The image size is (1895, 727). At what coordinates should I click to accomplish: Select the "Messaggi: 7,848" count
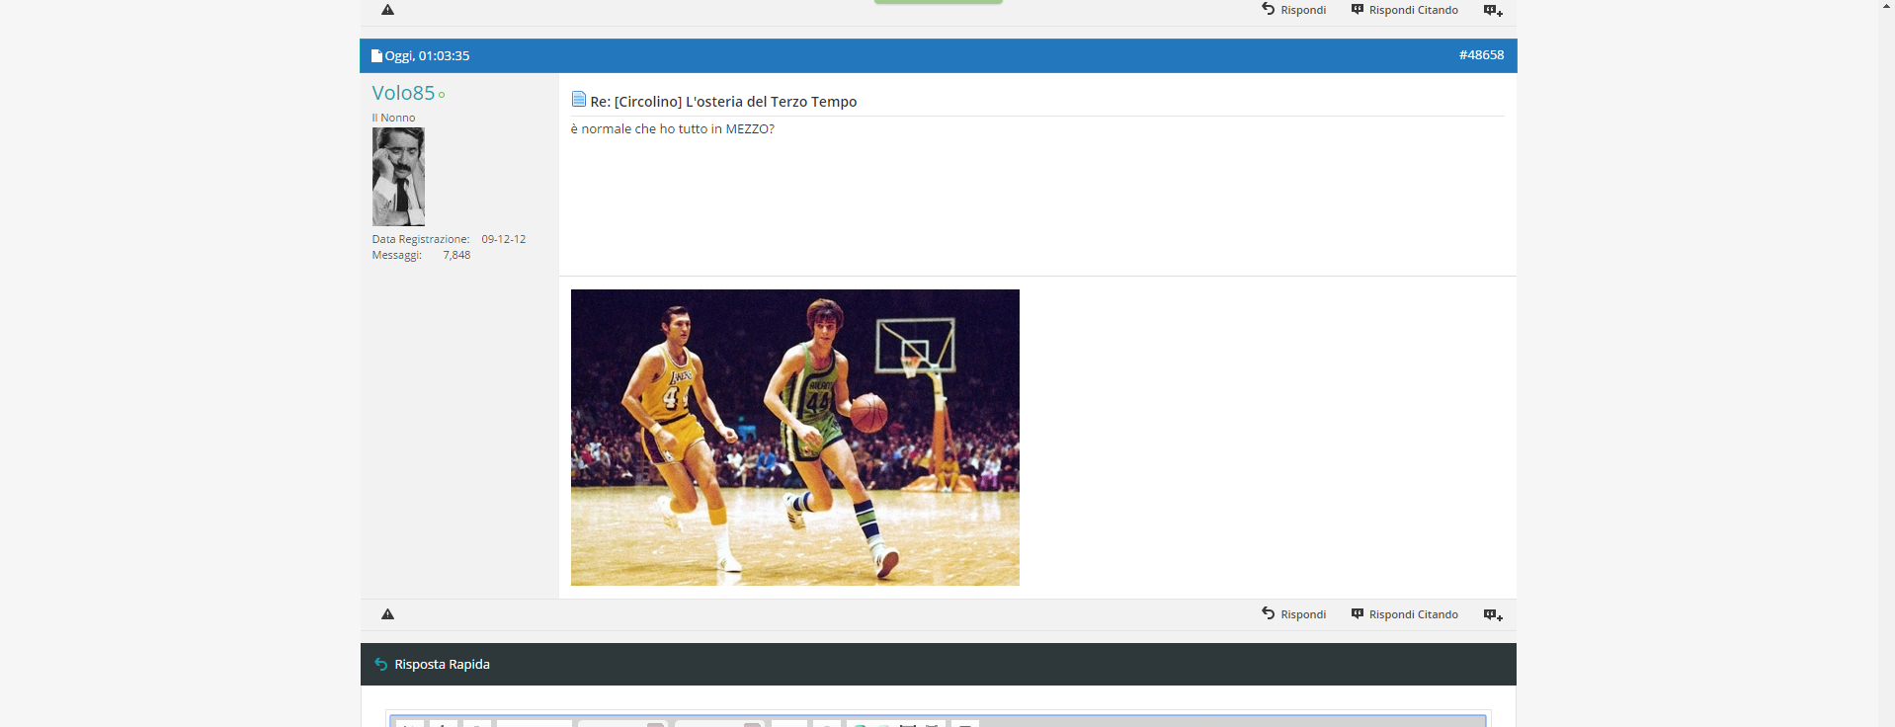pyautogui.click(x=421, y=255)
